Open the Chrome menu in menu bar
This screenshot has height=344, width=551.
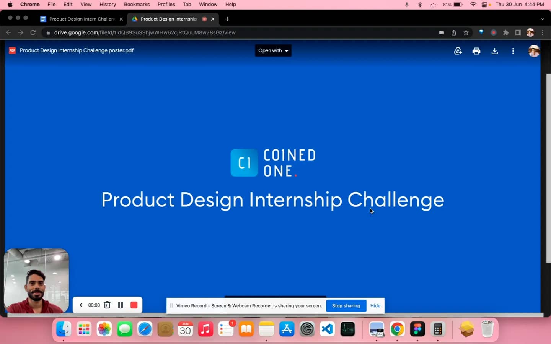pos(30,4)
